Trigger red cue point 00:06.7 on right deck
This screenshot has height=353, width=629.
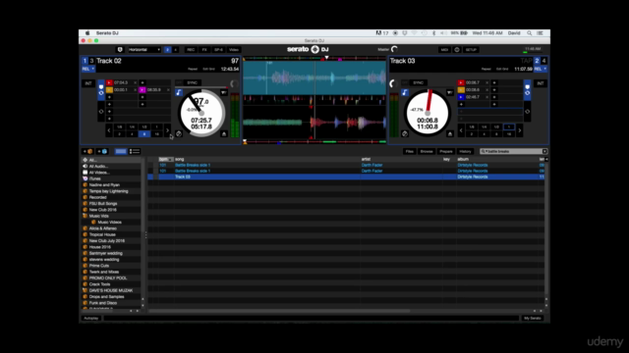coord(461,82)
